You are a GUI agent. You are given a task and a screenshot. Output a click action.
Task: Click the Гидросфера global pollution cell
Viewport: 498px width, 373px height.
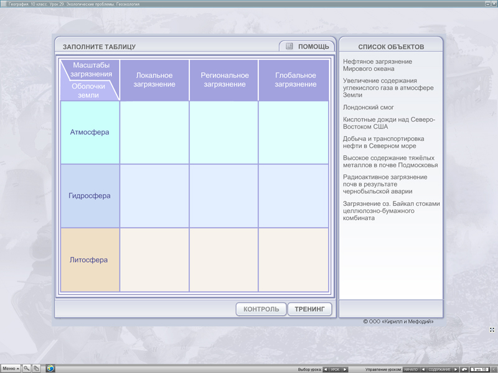(293, 196)
